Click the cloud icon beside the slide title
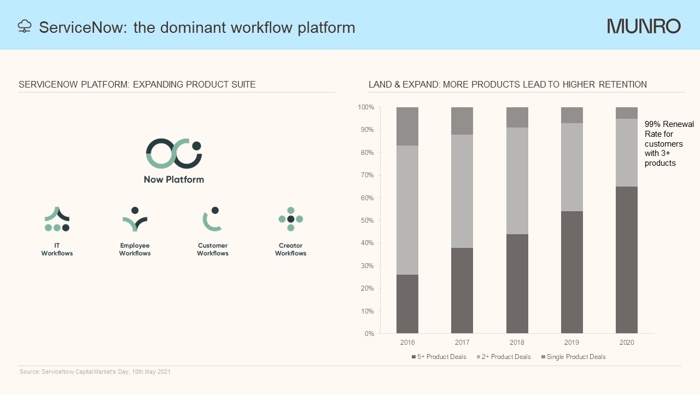700x394 pixels. pyautogui.click(x=25, y=26)
